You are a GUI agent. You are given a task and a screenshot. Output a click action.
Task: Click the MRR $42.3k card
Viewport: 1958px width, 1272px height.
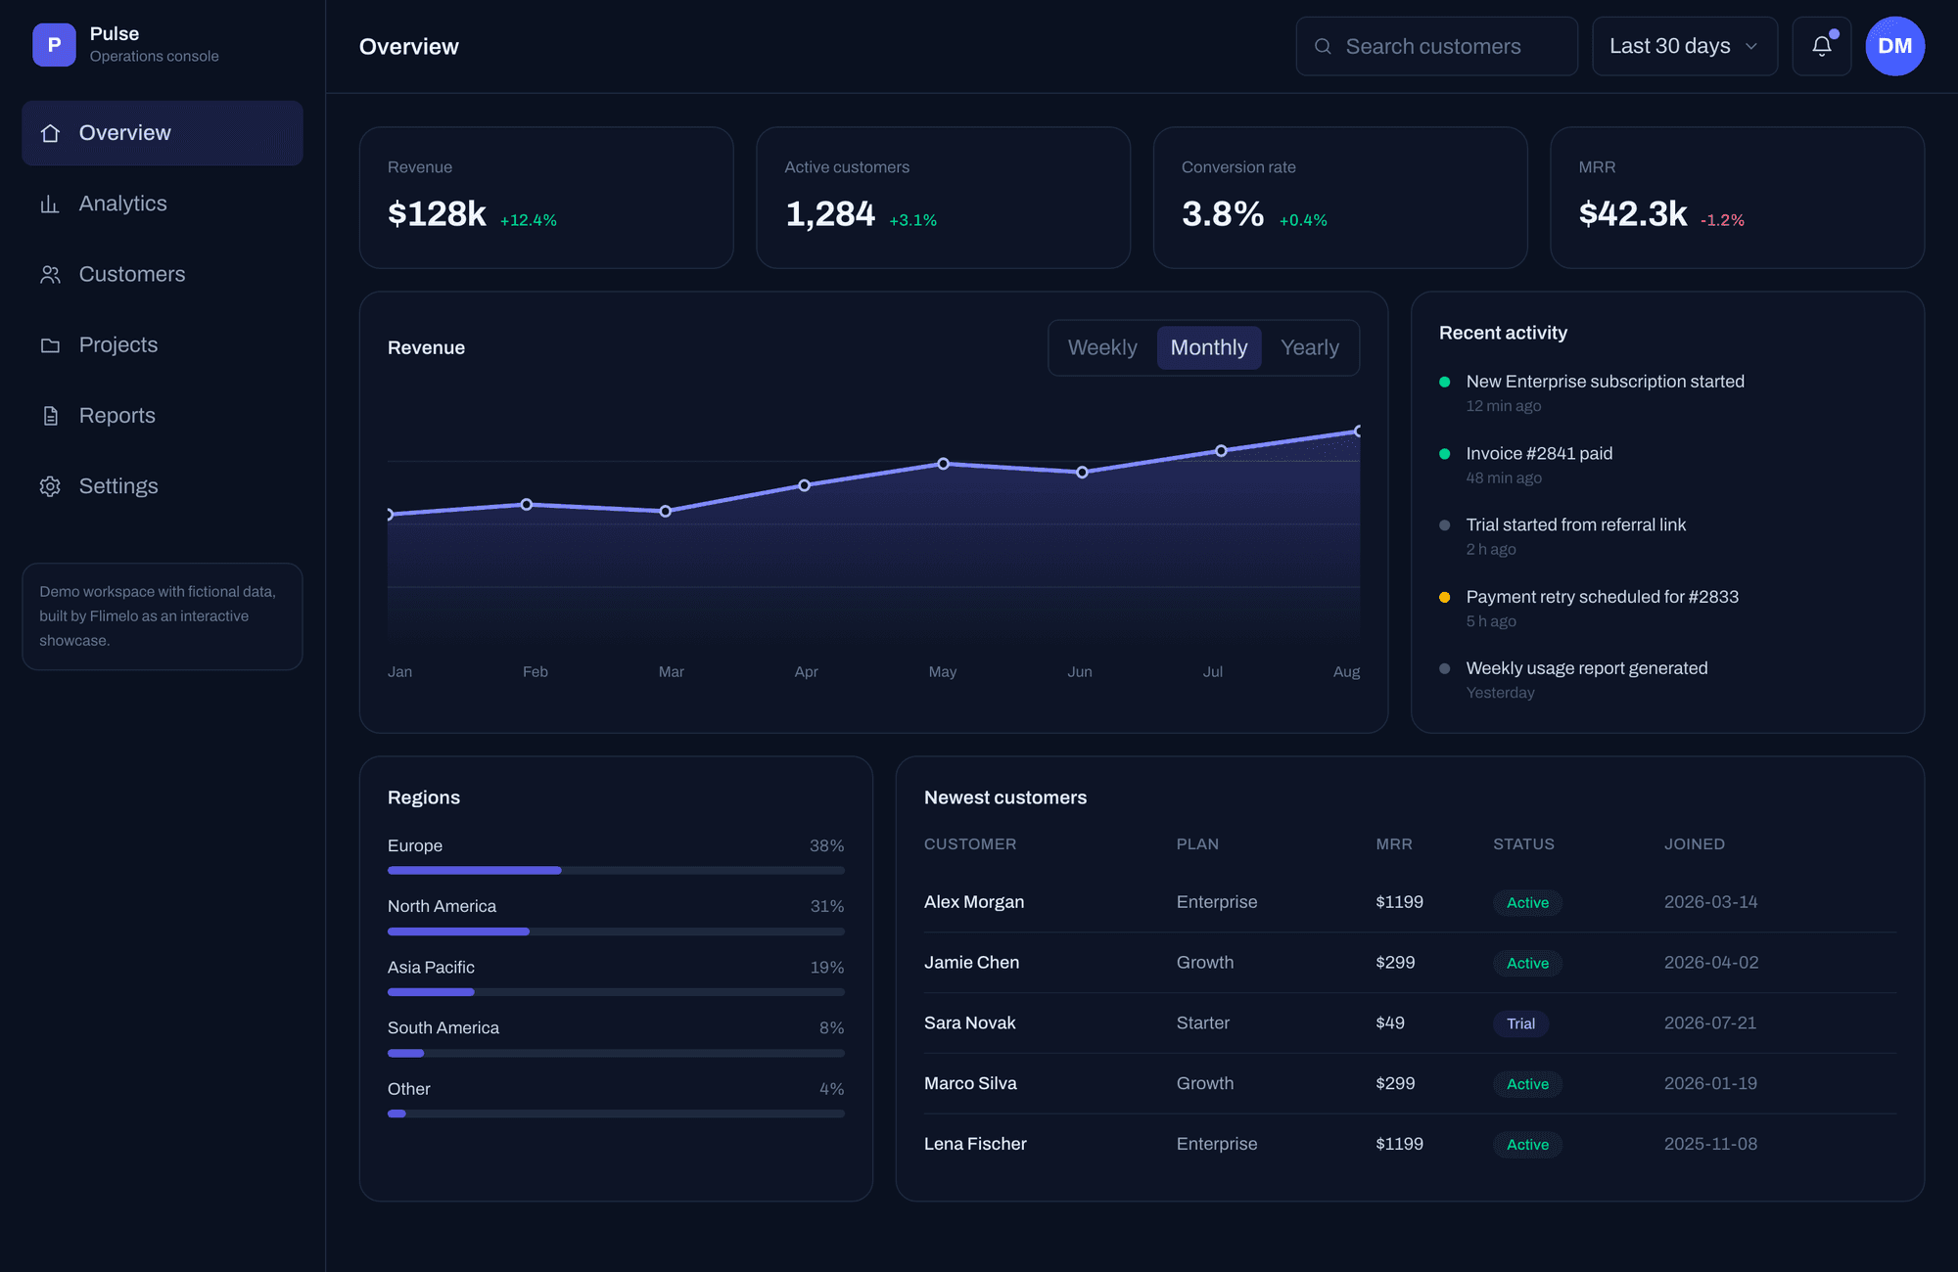[x=1738, y=198]
